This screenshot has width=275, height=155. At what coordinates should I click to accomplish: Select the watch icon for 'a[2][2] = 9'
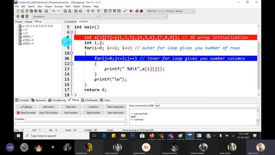20,43
